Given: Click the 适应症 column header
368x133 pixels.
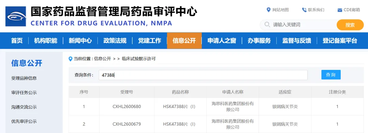Looking at the screenshot, I should coord(285,92).
